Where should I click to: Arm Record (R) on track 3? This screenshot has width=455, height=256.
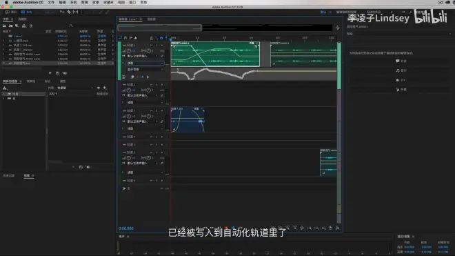pyautogui.click(x=162, y=110)
